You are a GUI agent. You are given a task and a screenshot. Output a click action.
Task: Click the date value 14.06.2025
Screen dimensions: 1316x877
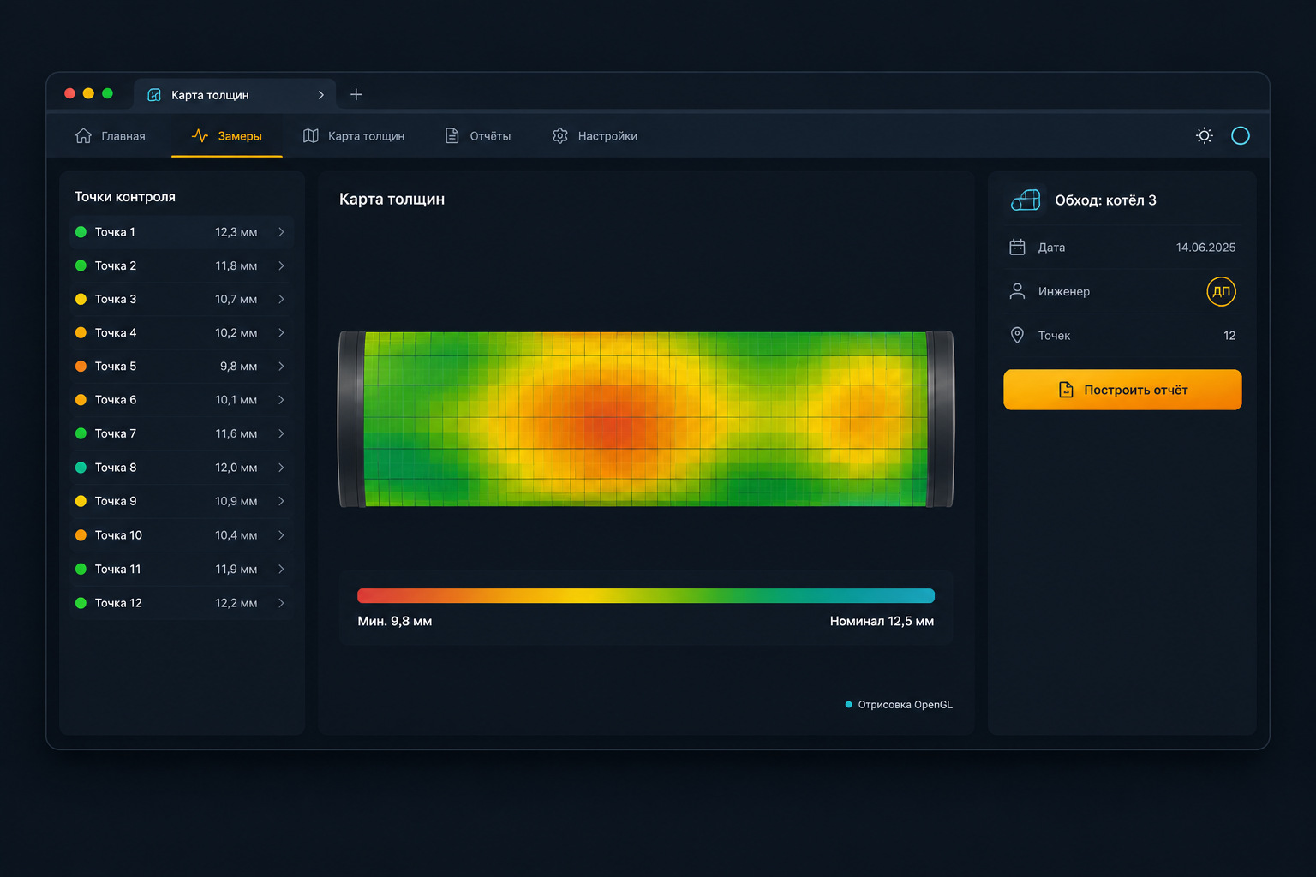pos(1205,247)
